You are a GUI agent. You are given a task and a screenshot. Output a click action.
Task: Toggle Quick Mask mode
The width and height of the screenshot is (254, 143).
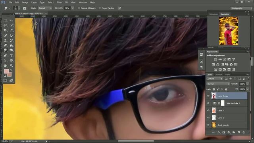(x=5, y=81)
